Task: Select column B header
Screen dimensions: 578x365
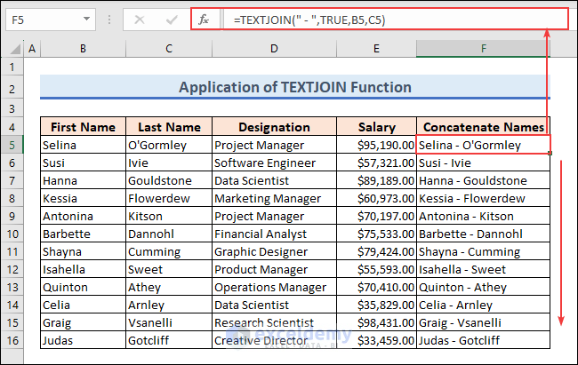Action: tap(83, 48)
